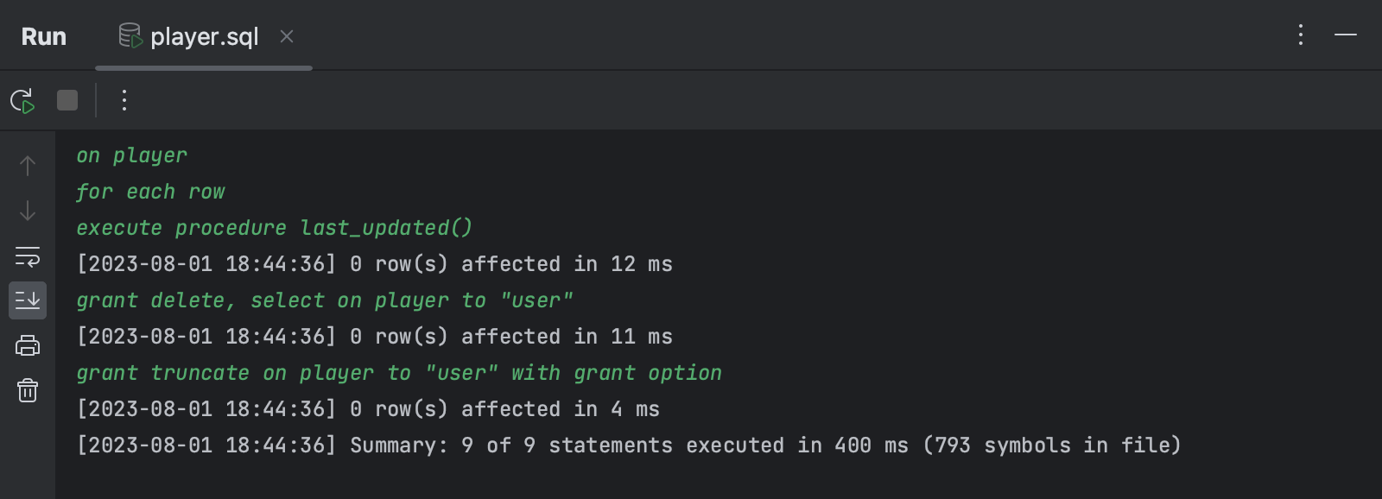Click the previous statement up arrow
Screen dimensions: 1382x499
pos(27,165)
